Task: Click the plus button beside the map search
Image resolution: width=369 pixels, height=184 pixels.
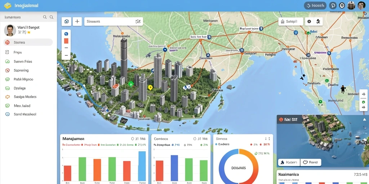Action: tap(77, 21)
